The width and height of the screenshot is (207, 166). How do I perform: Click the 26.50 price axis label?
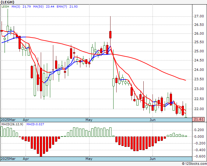pyautogui.click(x=199, y=25)
